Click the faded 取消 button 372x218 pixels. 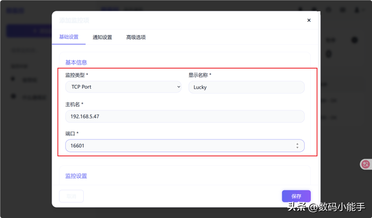[x=71, y=196]
